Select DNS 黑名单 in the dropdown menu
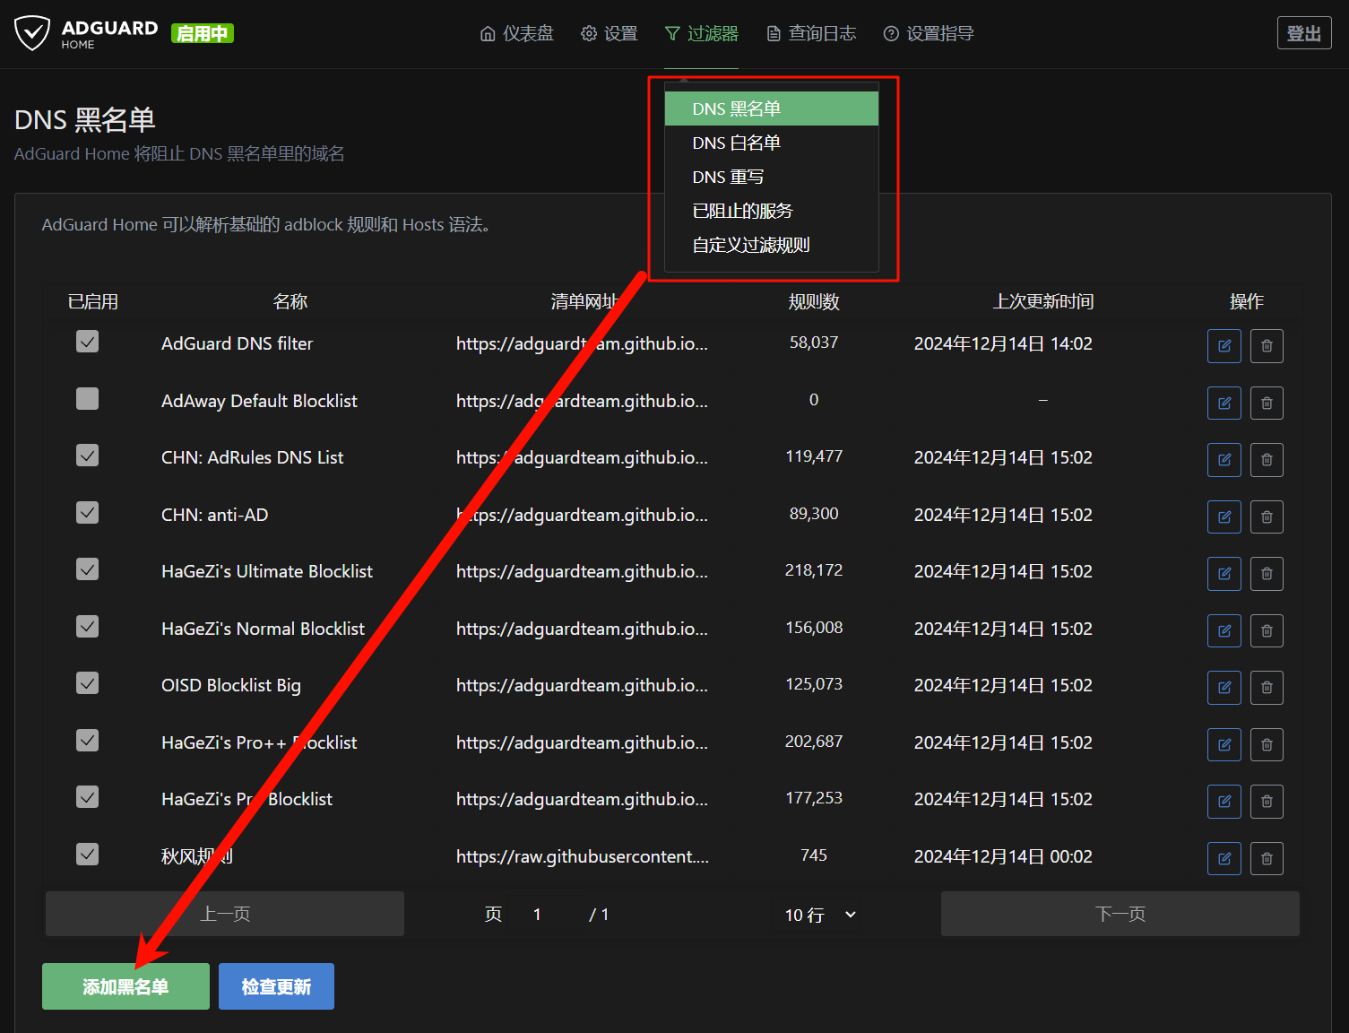1349x1033 pixels. coord(772,109)
